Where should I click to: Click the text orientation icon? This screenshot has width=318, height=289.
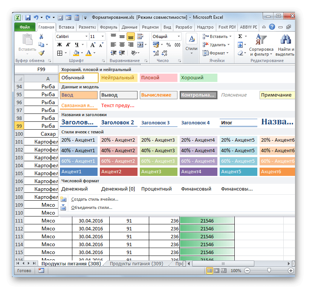(x=134, y=53)
